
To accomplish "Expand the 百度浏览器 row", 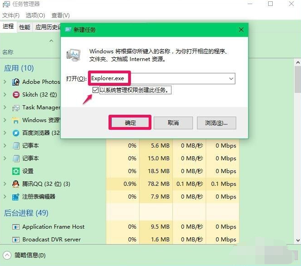I will click(5, 133).
